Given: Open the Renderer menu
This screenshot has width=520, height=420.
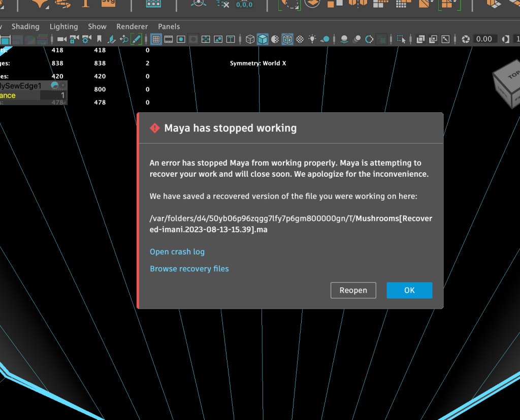Looking at the screenshot, I should [132, 26].
